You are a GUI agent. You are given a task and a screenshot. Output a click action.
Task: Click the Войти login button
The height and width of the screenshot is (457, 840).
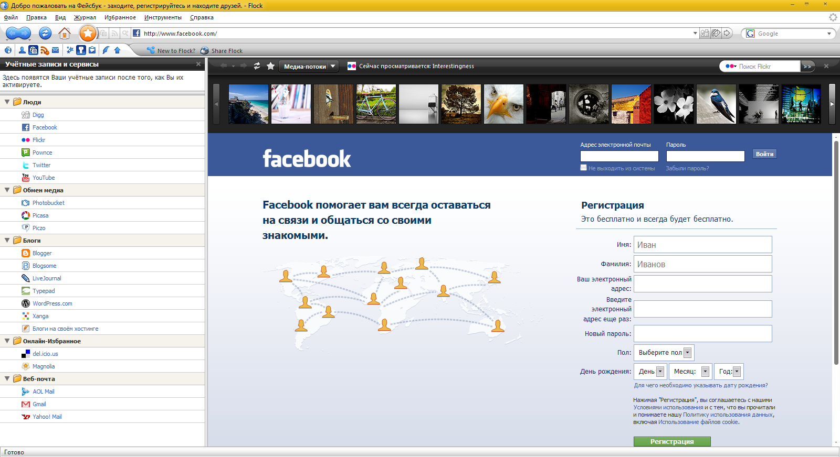(764, 154)
